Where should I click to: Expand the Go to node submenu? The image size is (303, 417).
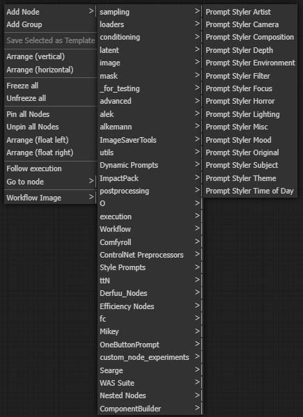(x=51, y=182)
